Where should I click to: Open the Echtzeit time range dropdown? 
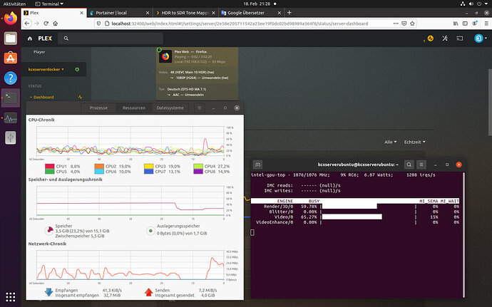pyautogui.click(x=414, y=142)
